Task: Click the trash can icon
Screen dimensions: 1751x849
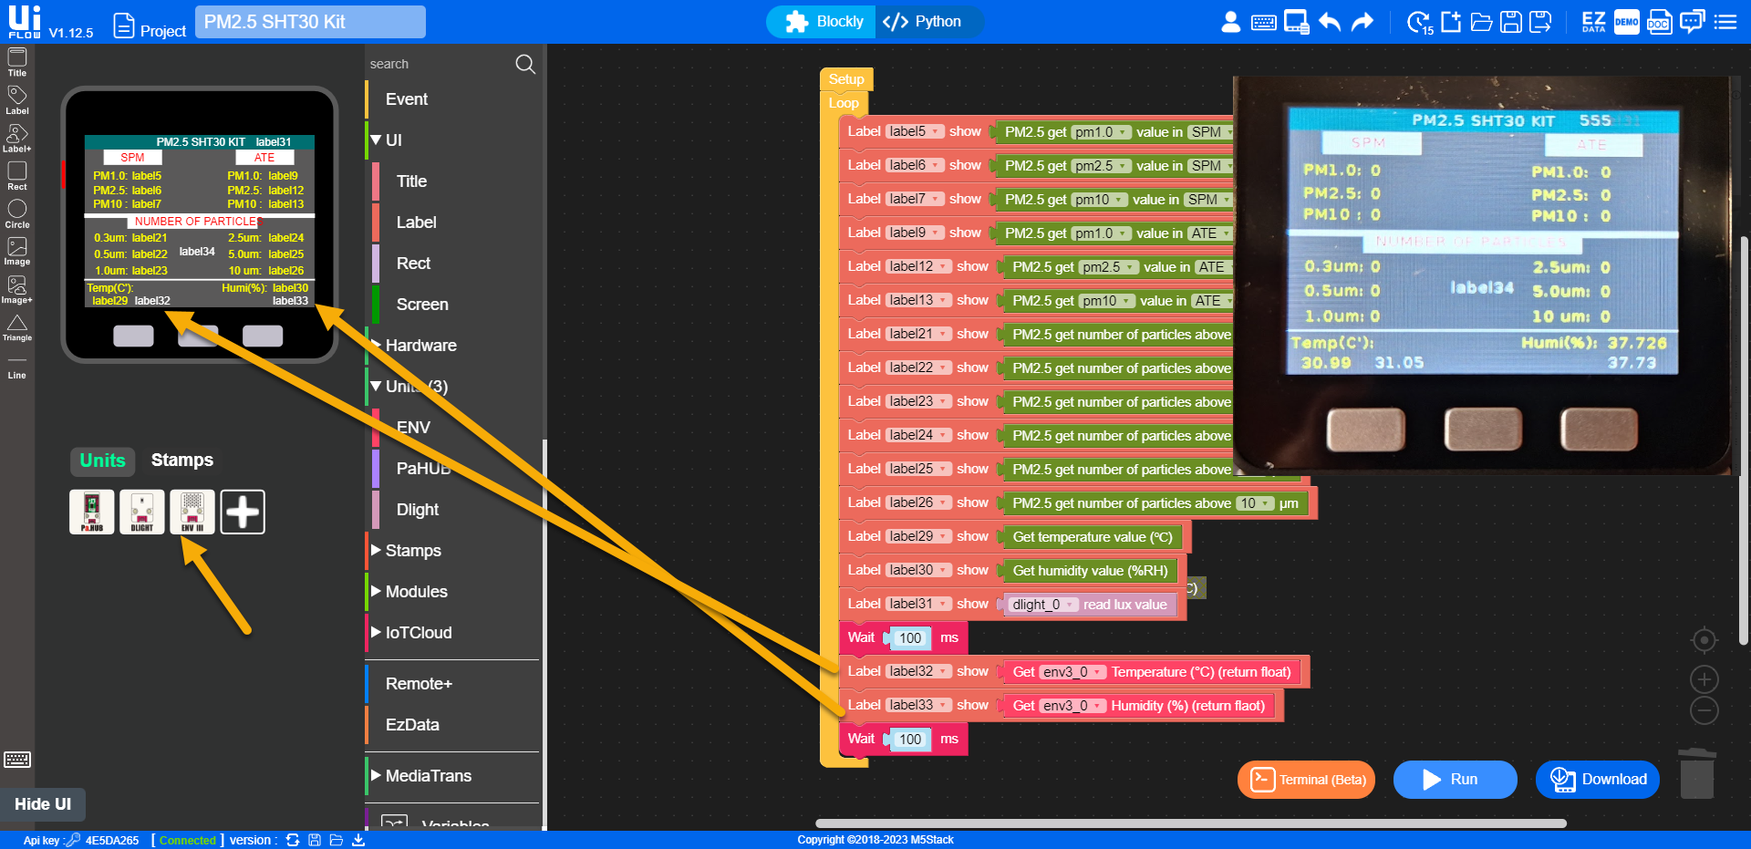Action: point(1696,773)
